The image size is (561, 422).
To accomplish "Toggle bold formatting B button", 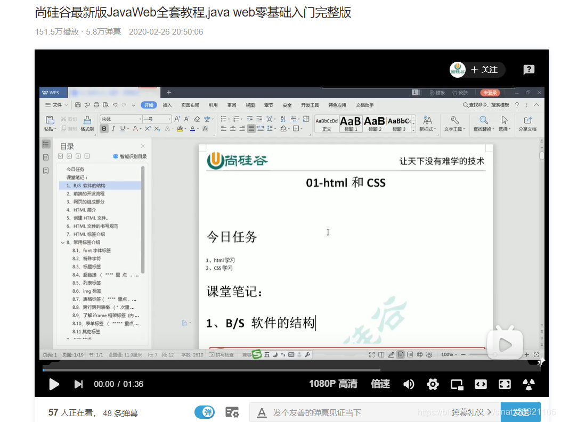I will (104, 129).
